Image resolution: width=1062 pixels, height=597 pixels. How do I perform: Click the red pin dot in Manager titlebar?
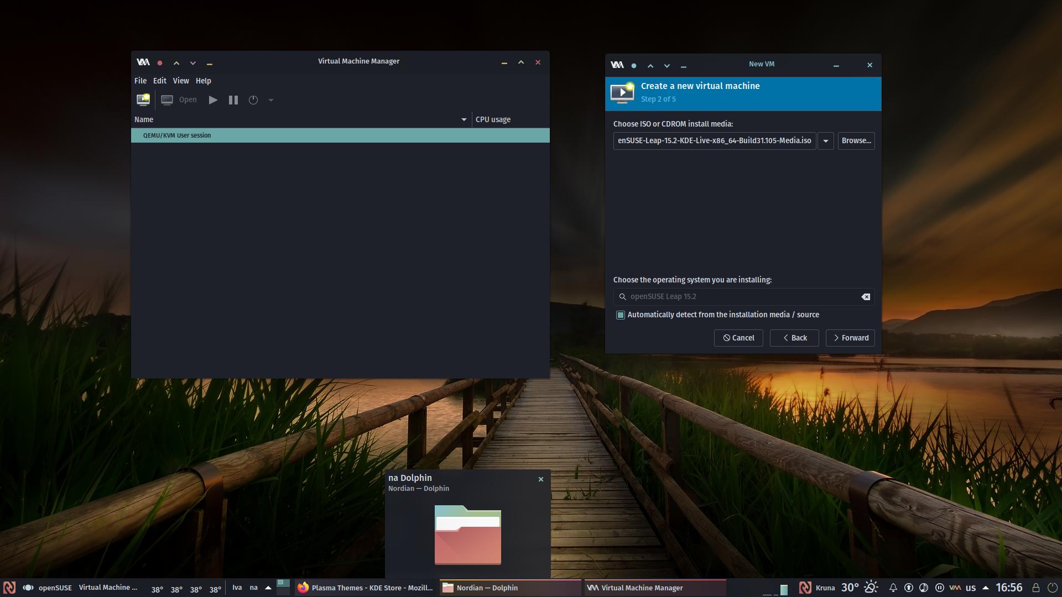(x=160, y=63)
